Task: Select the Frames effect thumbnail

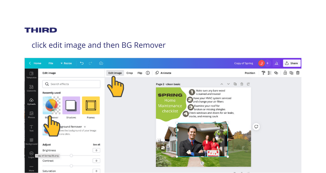Action: point(91,106)
